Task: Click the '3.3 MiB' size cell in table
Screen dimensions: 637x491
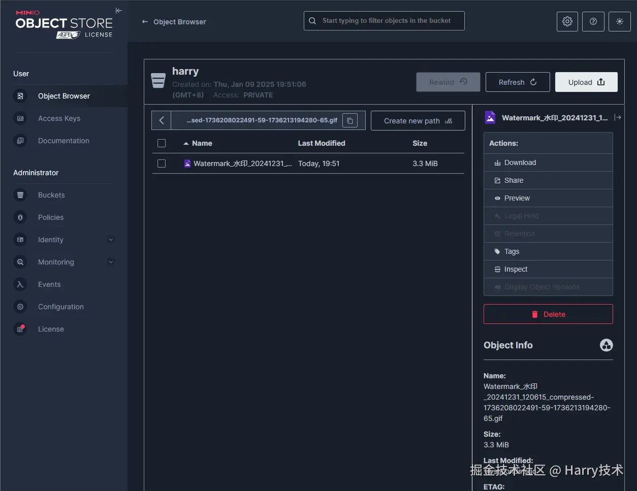Action: pos(425,163)
